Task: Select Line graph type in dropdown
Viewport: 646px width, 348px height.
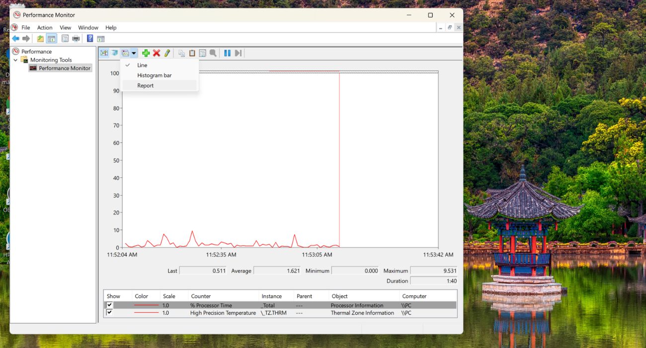Action: click(160, 65)
